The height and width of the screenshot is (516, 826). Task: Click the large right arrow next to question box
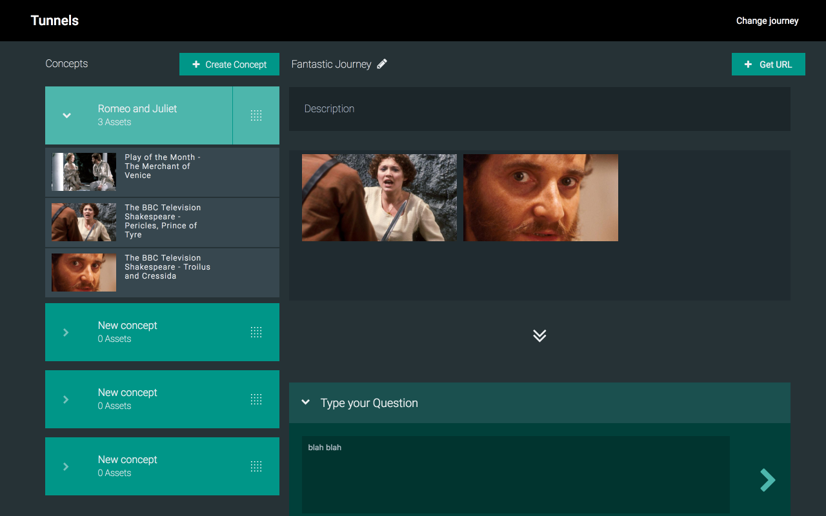(767, 480)
